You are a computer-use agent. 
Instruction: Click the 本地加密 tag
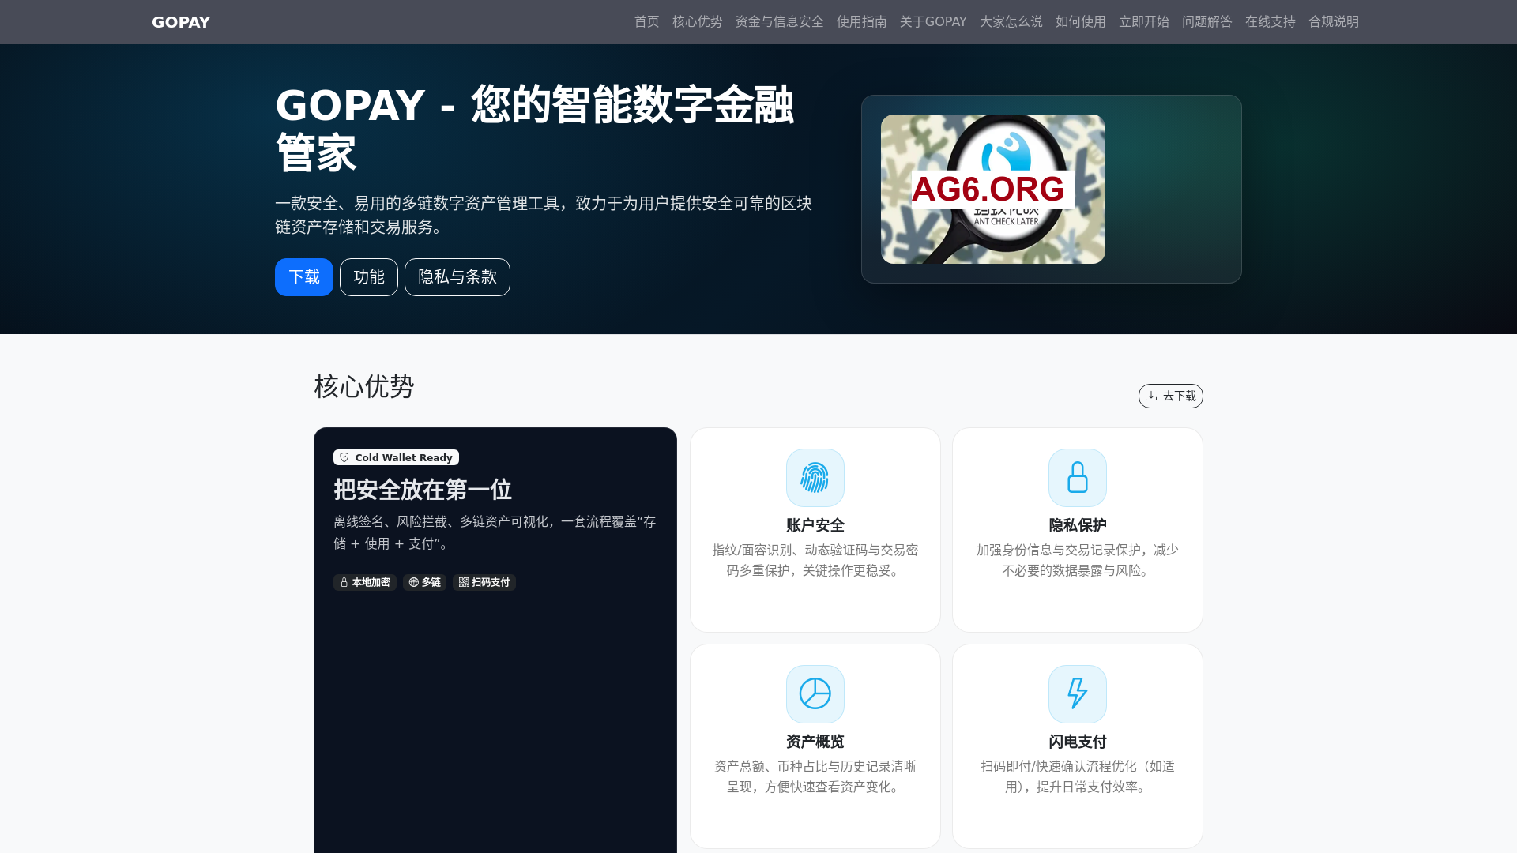[x=364, y=582]
